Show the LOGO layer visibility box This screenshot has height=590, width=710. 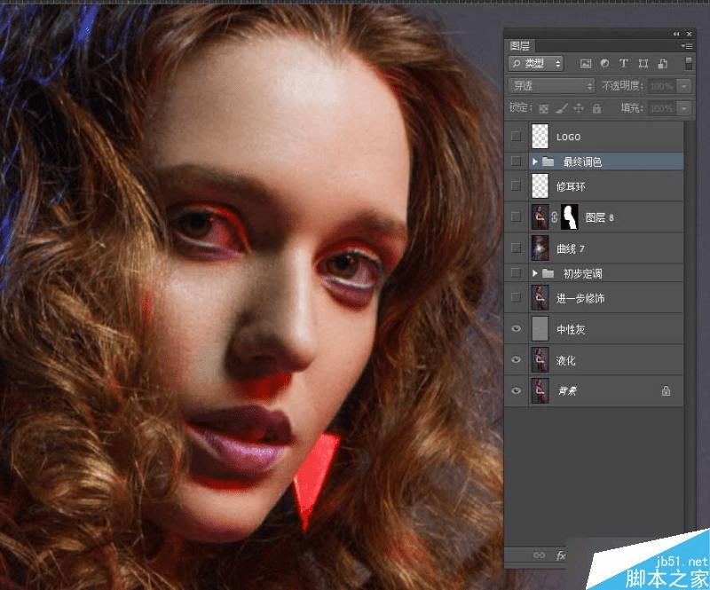click(516, 136)
